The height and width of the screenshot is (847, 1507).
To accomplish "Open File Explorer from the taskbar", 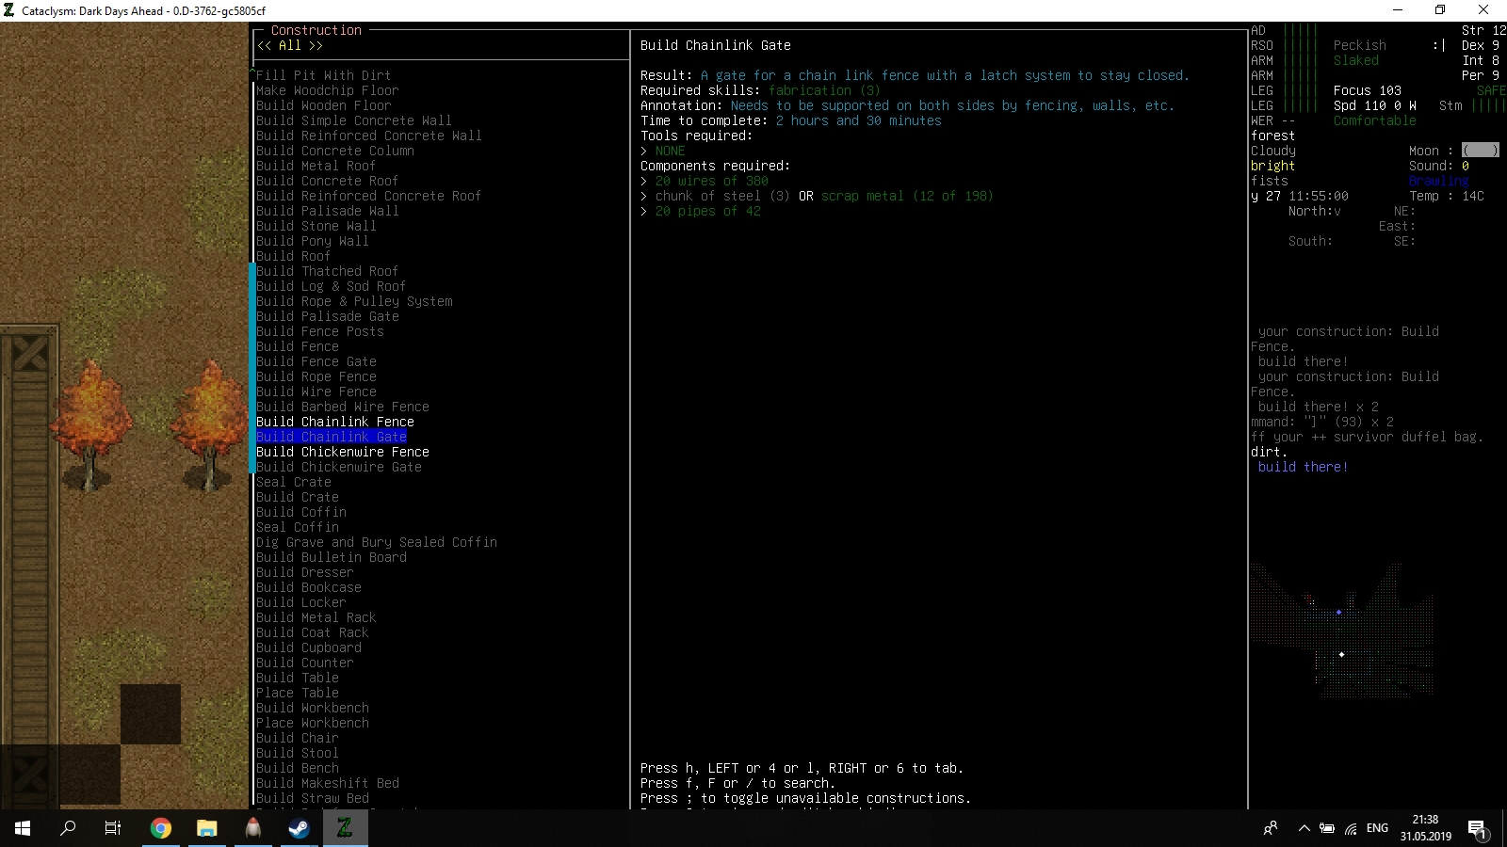I will tap(206, 829).
